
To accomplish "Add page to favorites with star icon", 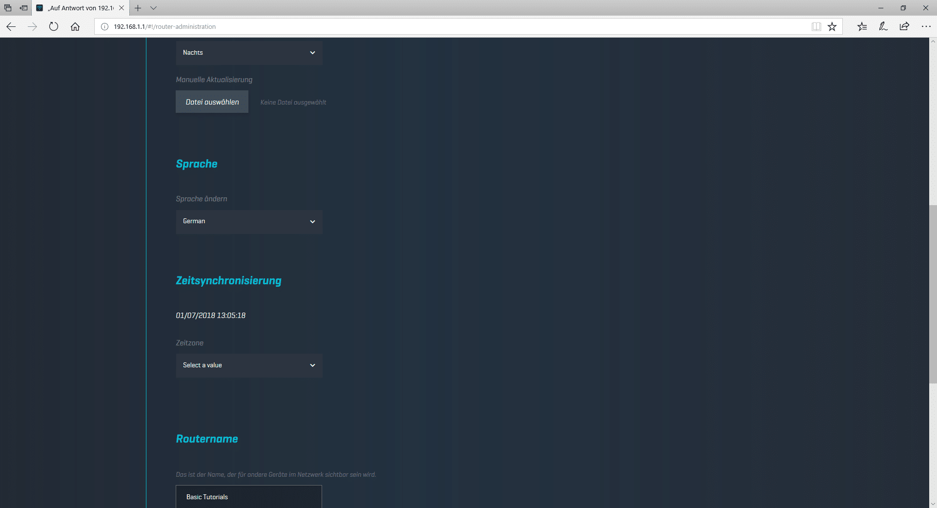I will coord(832,27).
